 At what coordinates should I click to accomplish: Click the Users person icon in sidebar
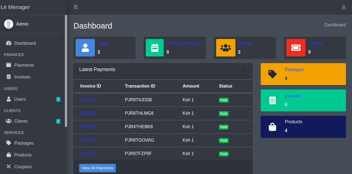coord(9,99)
